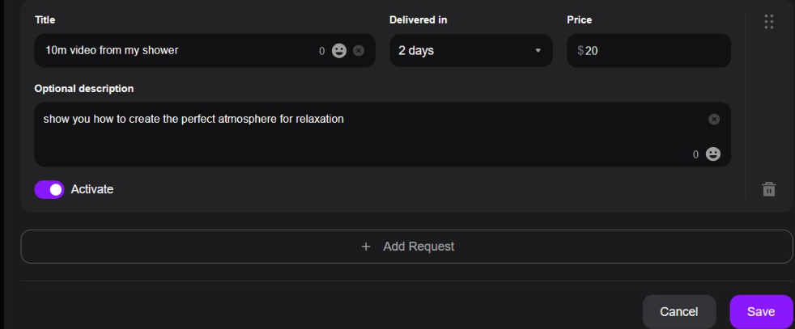The image size is (795, 329).
Task: Open the Delivered in dropdown
Action: (470, 50)
